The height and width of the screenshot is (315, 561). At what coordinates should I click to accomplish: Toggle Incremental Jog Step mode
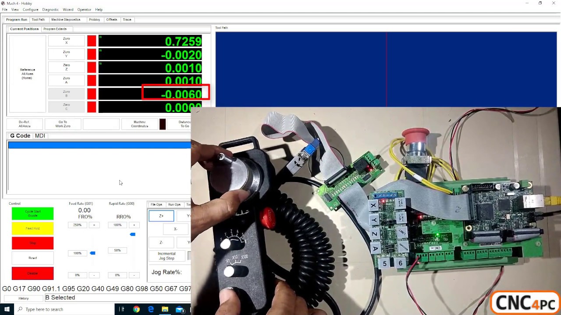point(167,256)
